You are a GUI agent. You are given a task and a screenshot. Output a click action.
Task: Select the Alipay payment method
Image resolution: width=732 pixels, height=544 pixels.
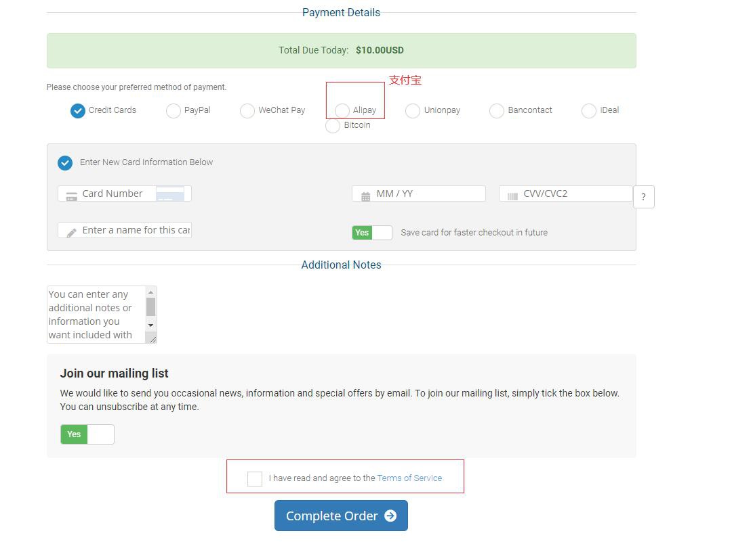pyautogui.click(x=342, y=110)
